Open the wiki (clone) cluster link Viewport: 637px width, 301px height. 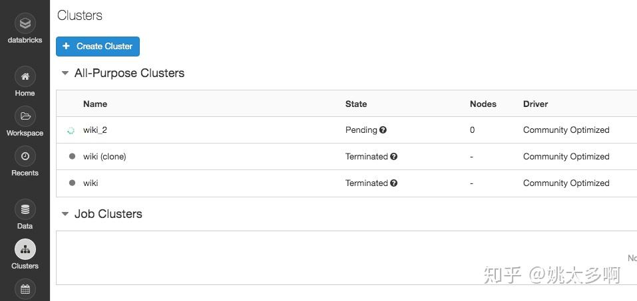[105, 157]
